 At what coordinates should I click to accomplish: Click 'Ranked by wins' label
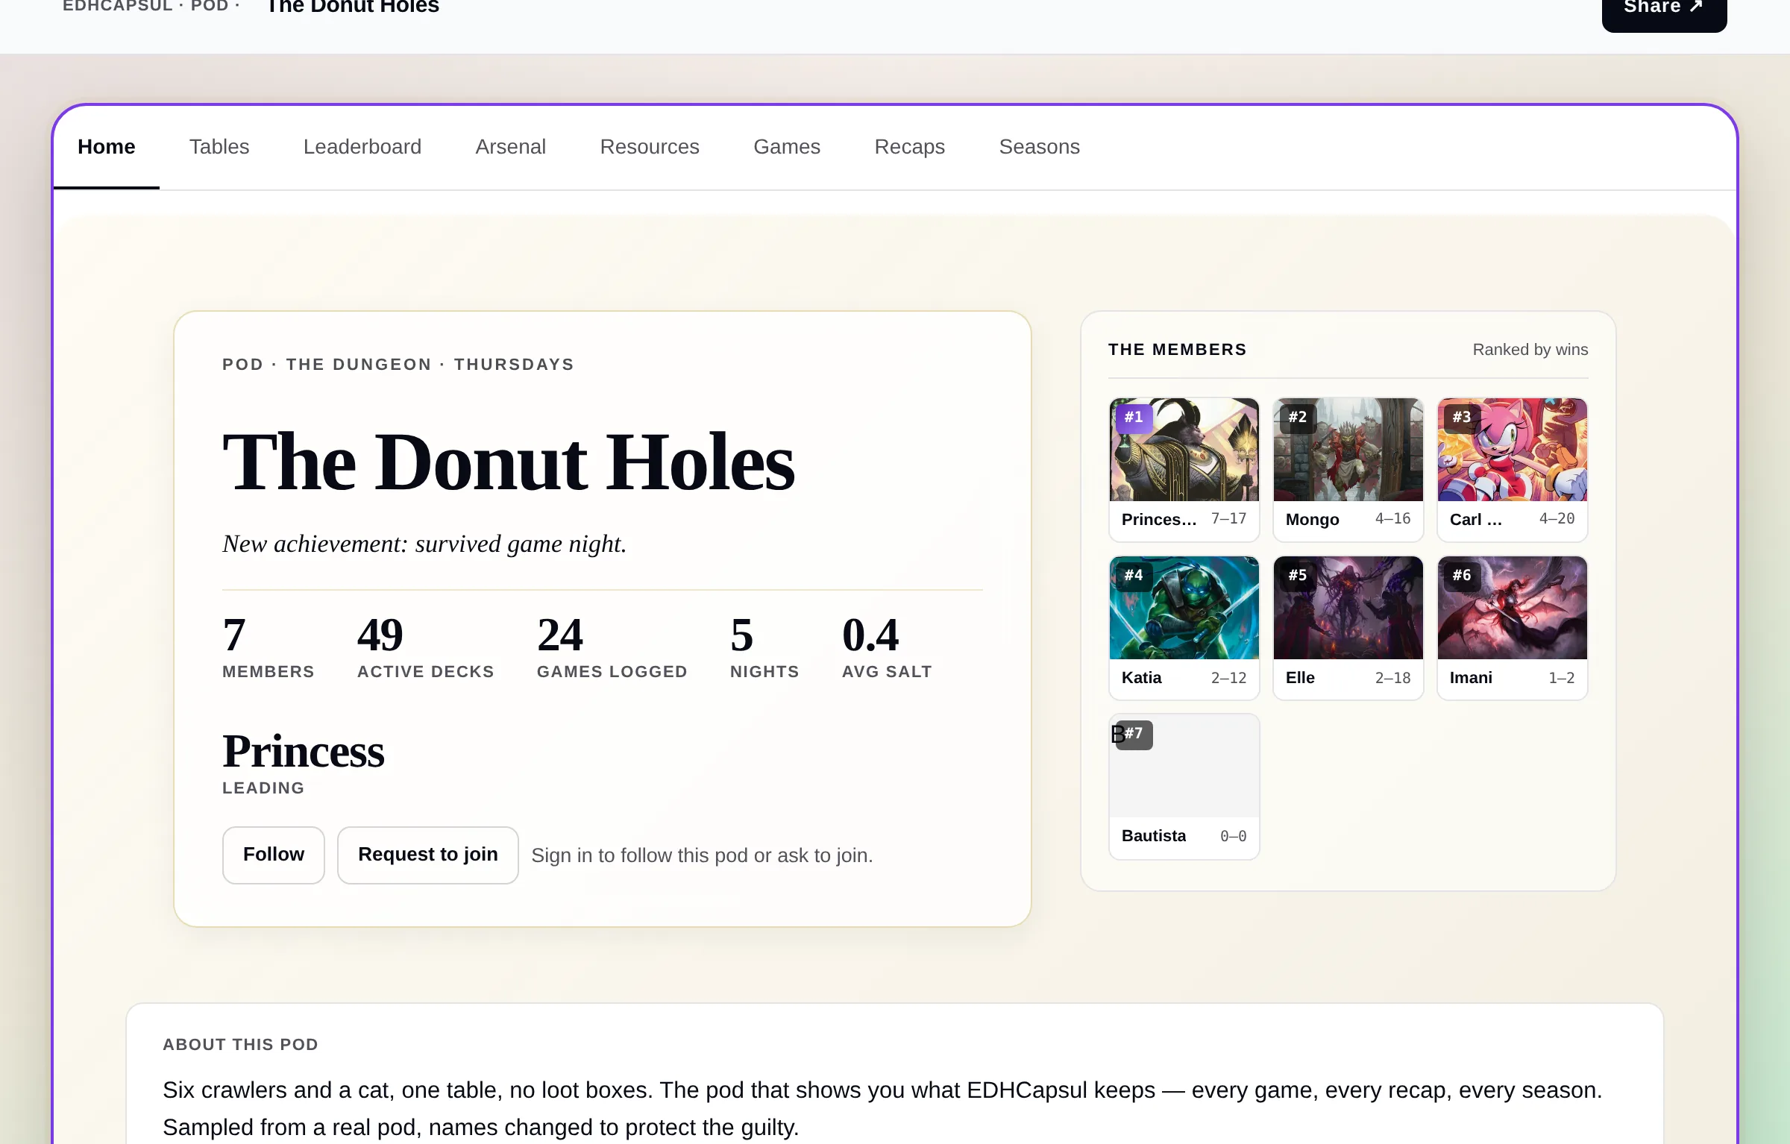click(x=1530, y=350)
